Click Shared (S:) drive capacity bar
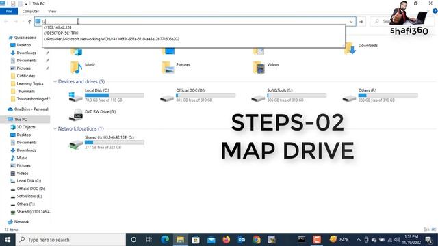This screenshot has height=246, width=438. point(114,143)
